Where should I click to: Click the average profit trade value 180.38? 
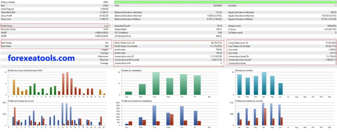pos(219,53)
